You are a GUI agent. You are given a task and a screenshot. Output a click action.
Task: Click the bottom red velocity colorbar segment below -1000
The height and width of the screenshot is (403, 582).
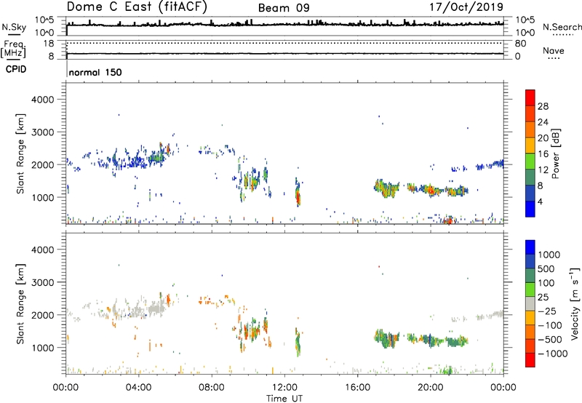pos(530,360)
